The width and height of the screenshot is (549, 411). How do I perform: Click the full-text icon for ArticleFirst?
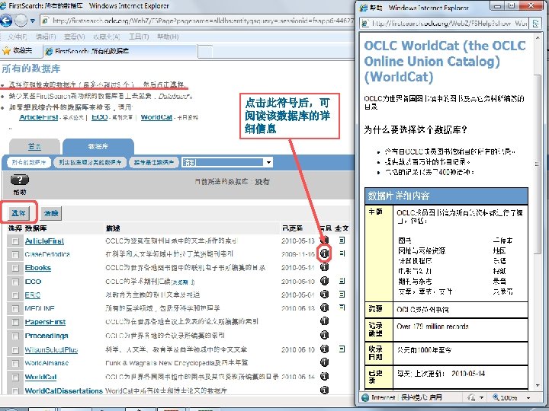[342, 240]
